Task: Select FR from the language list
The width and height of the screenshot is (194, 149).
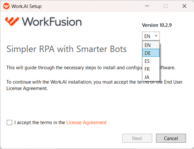Action: 151,69
